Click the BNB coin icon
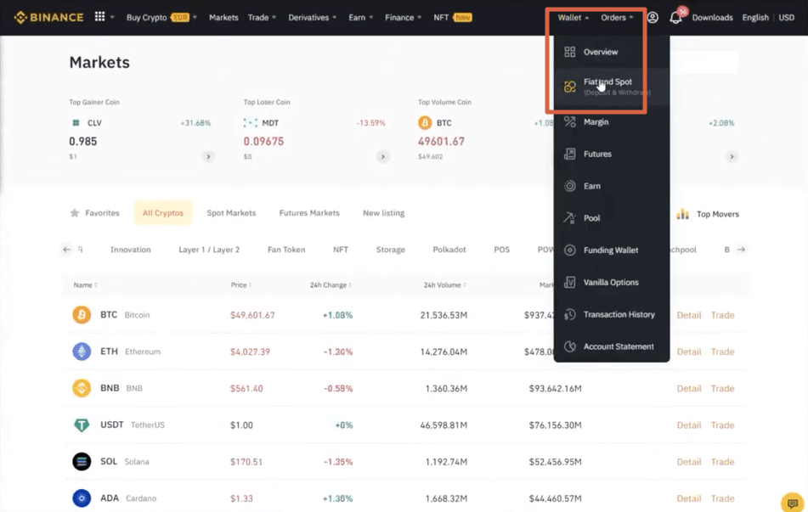 coord(82,388)
